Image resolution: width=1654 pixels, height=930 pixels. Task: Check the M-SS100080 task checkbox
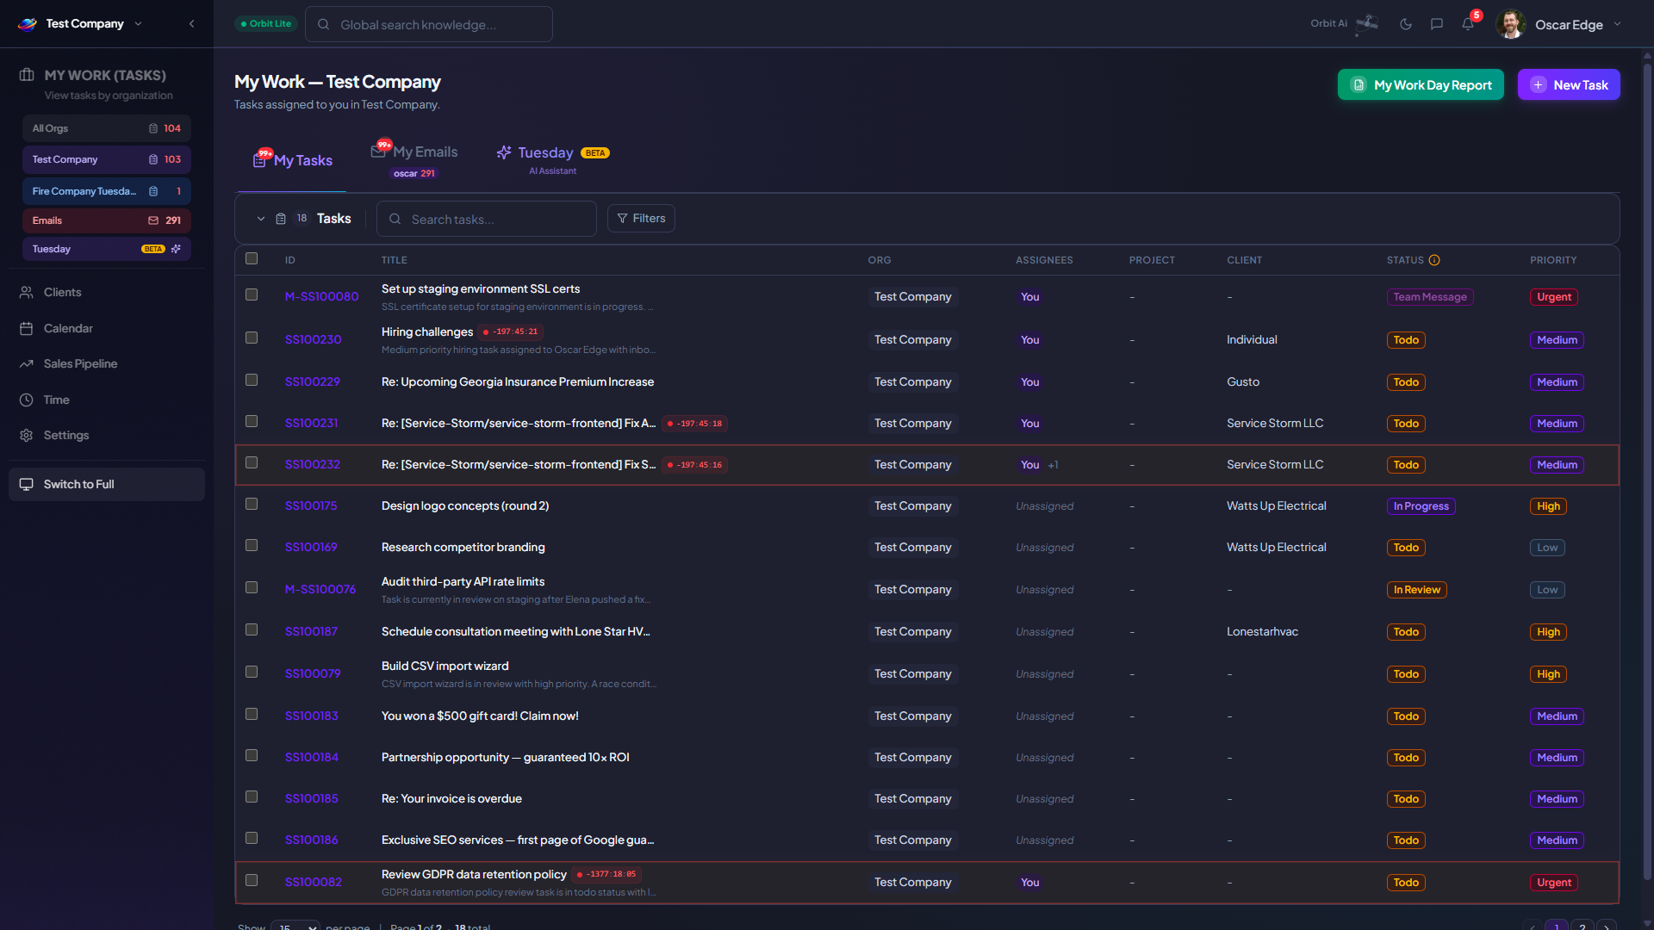pyautogui.click(x=252, y=294)
